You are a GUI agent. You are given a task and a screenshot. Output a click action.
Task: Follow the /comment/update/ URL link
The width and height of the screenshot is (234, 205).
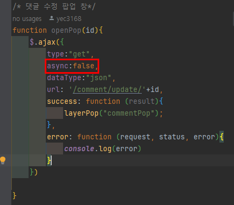107,89
